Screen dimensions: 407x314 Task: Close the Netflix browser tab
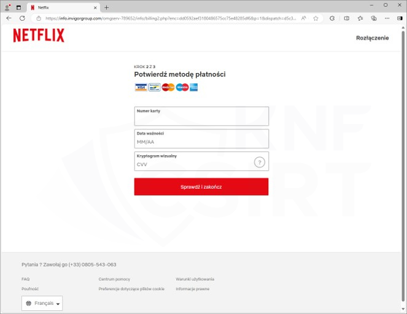click(94, 7)
